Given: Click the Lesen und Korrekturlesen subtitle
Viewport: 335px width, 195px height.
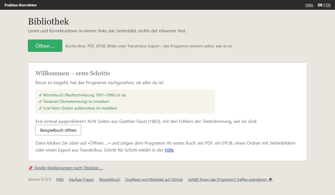Looking at the screenshot, I should pos(107,31).
